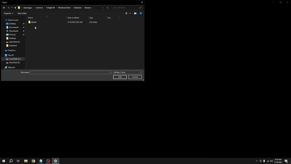This screenshot has width=291, height=164.
Task: Close the Open dialog
Action: pyautogui.click(x=142, y=2)
